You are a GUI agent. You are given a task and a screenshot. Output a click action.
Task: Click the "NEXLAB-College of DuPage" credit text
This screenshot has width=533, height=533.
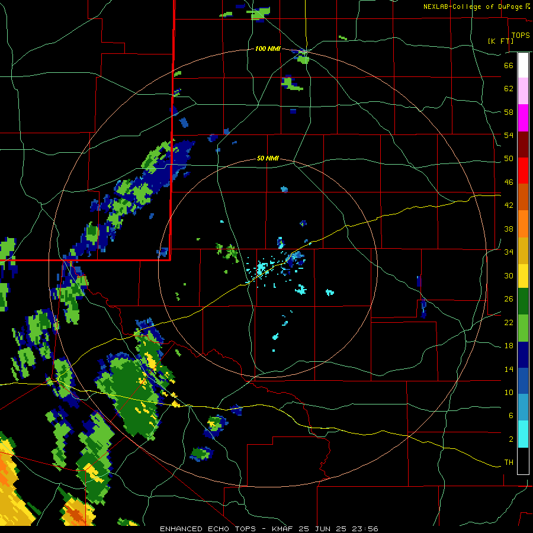click(x=473, y=7)
